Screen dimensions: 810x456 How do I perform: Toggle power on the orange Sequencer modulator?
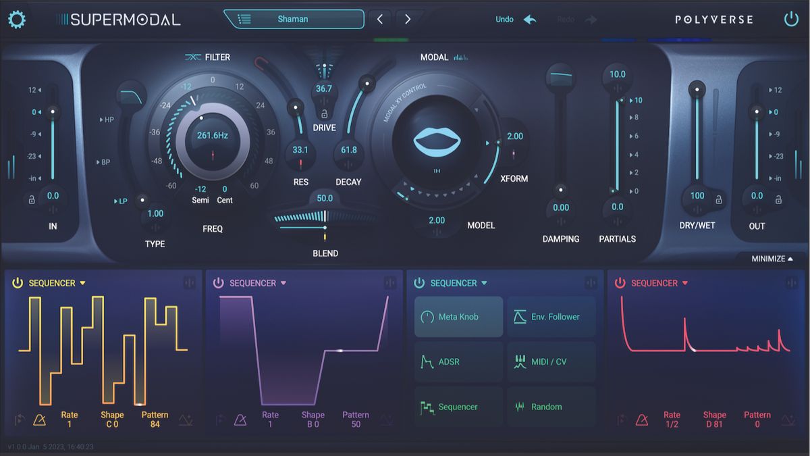17,283
